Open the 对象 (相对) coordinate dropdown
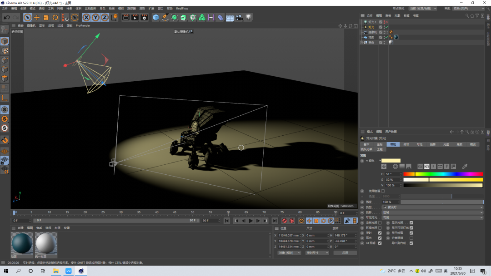The image size is (491, 276). [289, 253]
